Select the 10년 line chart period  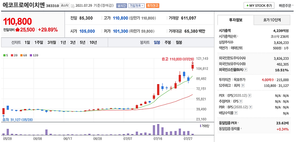tap(93, 43)
